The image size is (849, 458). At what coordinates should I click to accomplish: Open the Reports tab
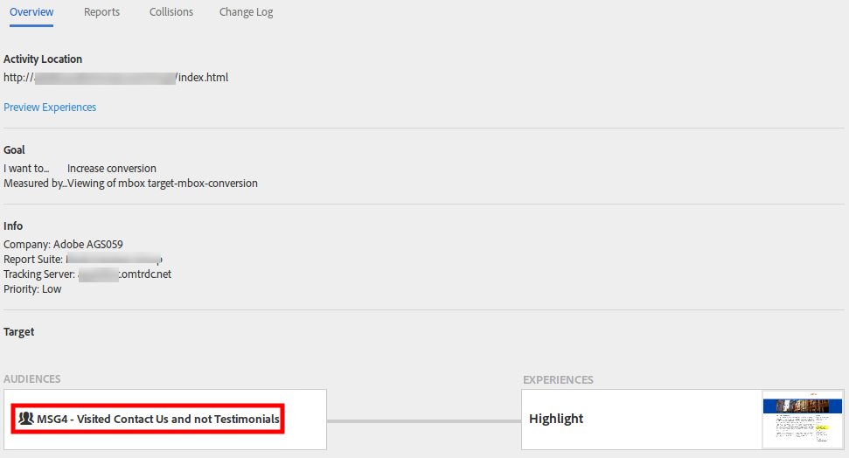tap(101, 12)
